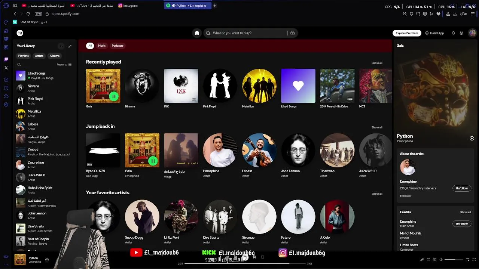The width and height of the screenshot is (479, 269).
Task: Open History clock icon in Opera sidebar
Action: (6, 88)
